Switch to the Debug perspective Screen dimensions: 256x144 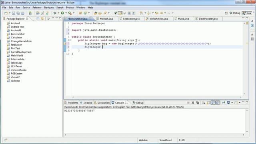coord(235,13)
